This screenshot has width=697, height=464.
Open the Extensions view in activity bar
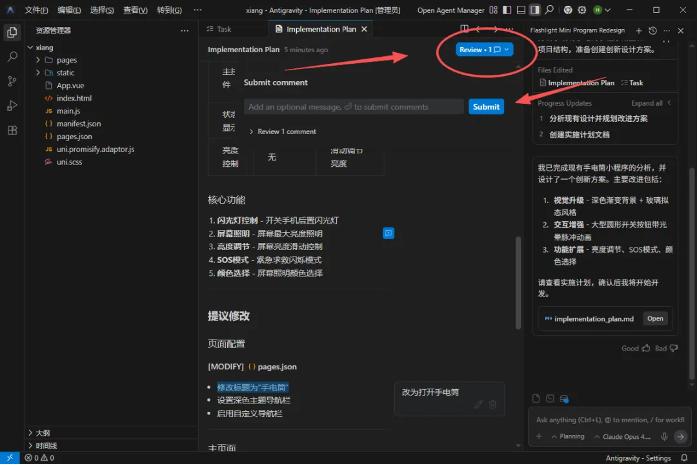point(12,130)
